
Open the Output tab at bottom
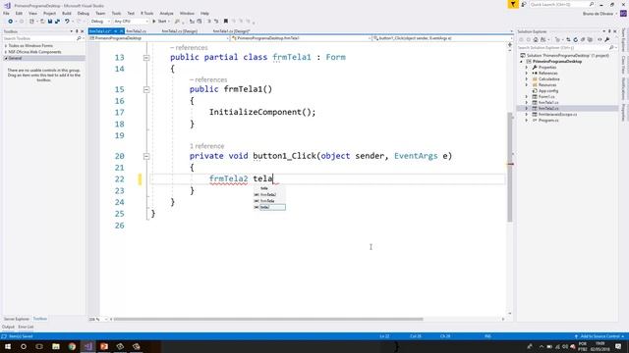click(x=8, y=327)
